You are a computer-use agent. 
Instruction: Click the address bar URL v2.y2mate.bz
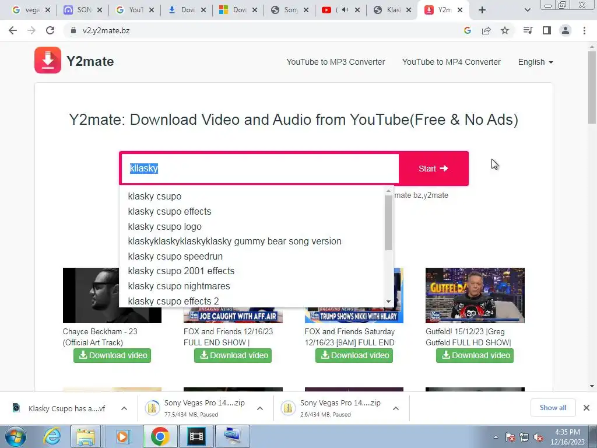click(106, 30)
